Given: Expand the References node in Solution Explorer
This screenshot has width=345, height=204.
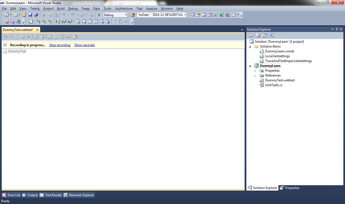Looking at the screenshot, I should 255,75.
